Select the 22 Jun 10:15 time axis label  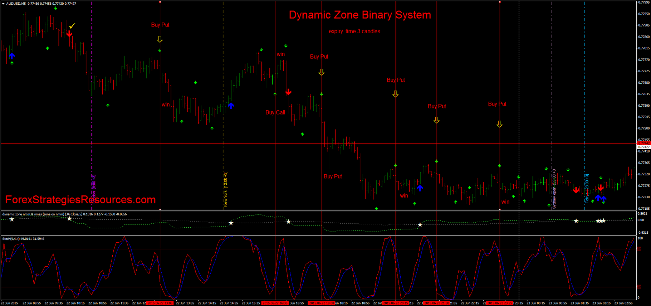click(75, 303)
